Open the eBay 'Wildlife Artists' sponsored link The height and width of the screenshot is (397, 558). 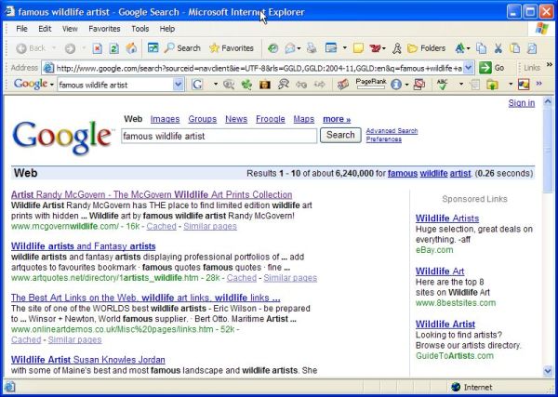tap(447, 218)
